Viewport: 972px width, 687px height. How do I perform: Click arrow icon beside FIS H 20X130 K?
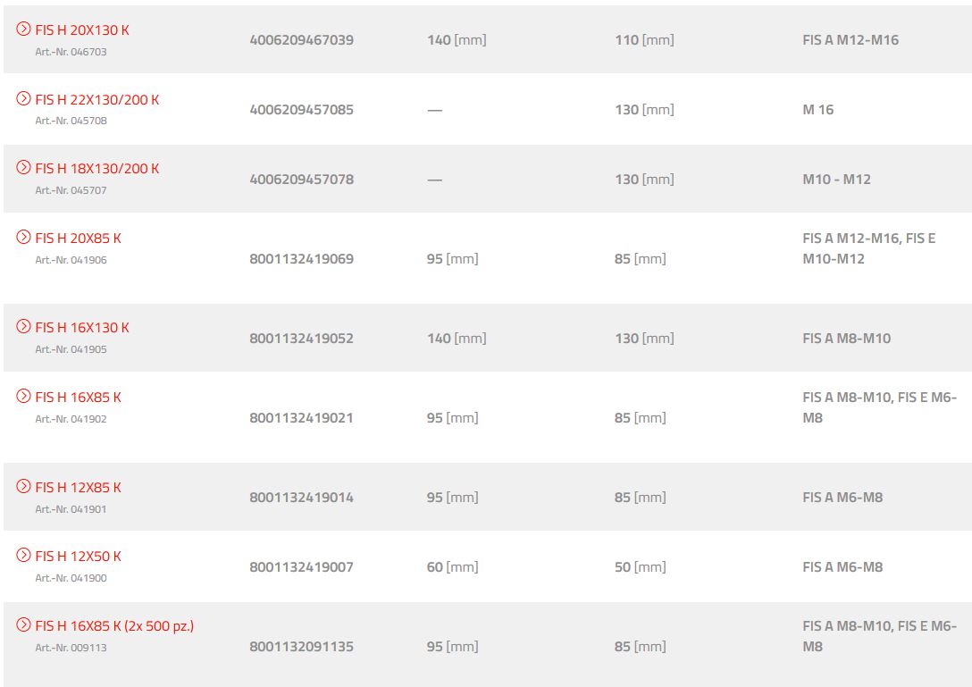pyautogui.click(x=24, y=29)
